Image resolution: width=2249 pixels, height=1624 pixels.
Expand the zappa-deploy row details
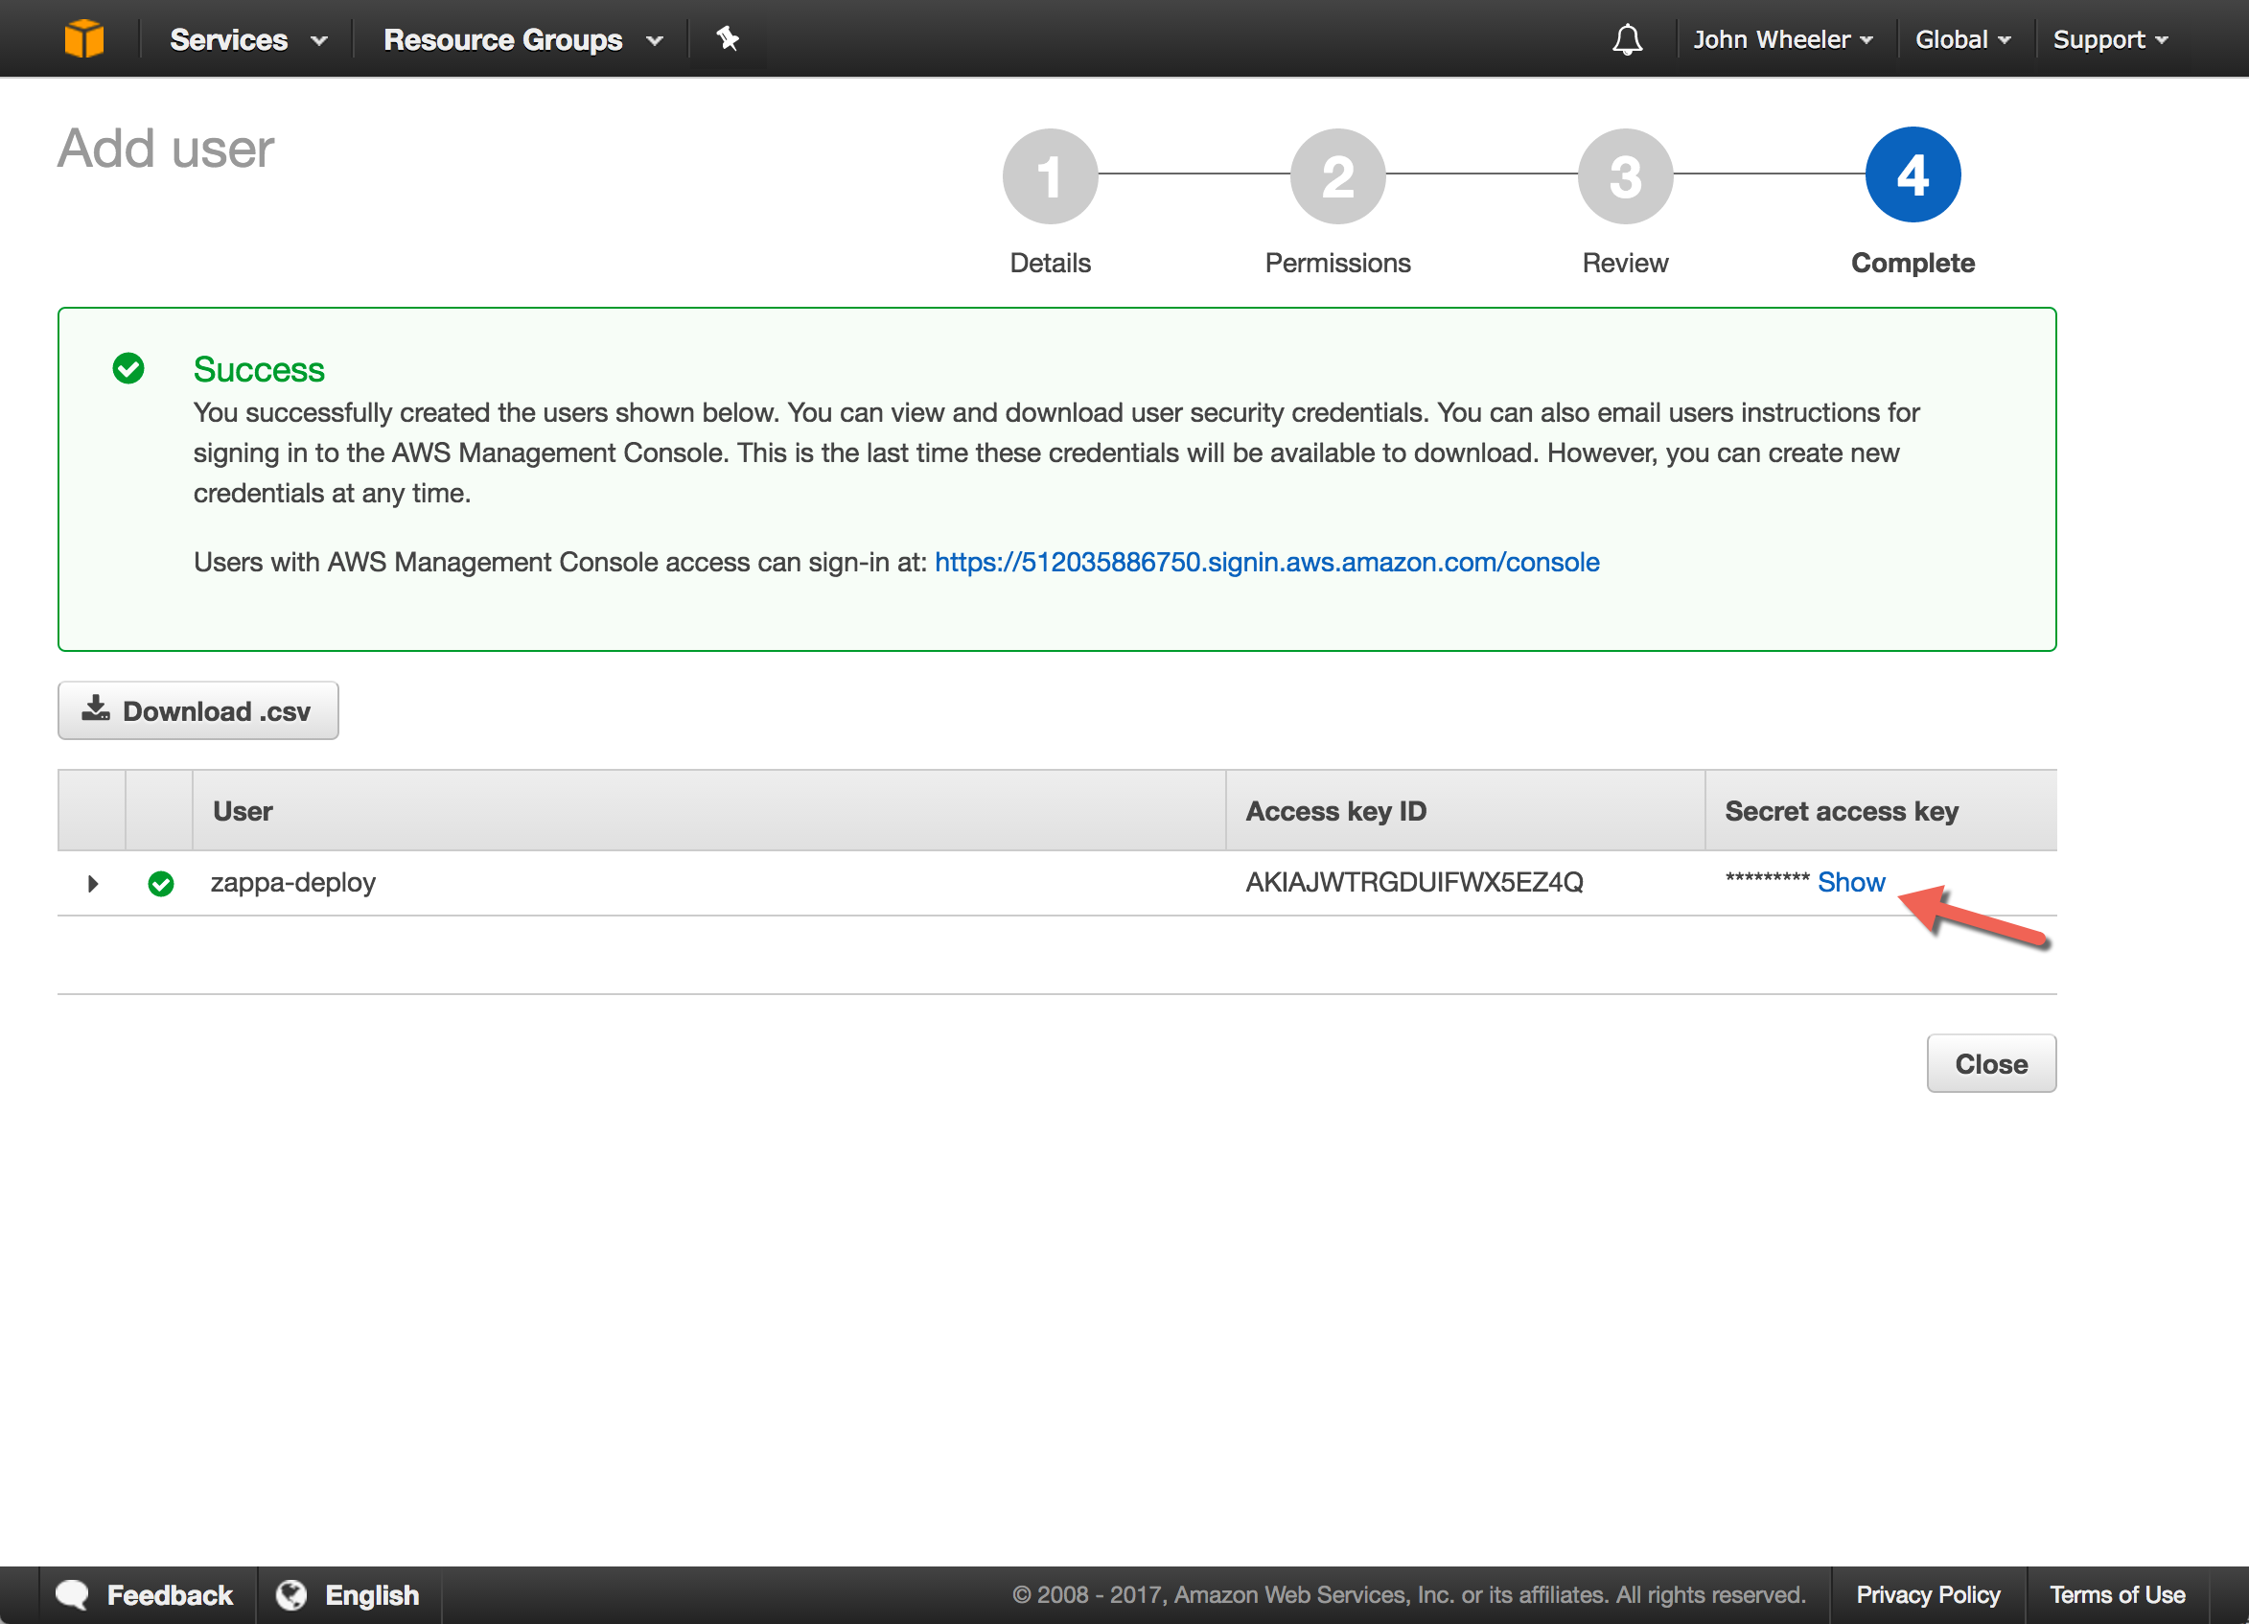(92, 882)
